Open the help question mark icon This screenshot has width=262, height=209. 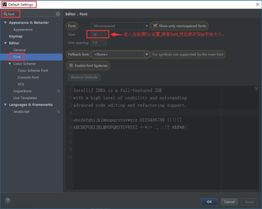8,201
